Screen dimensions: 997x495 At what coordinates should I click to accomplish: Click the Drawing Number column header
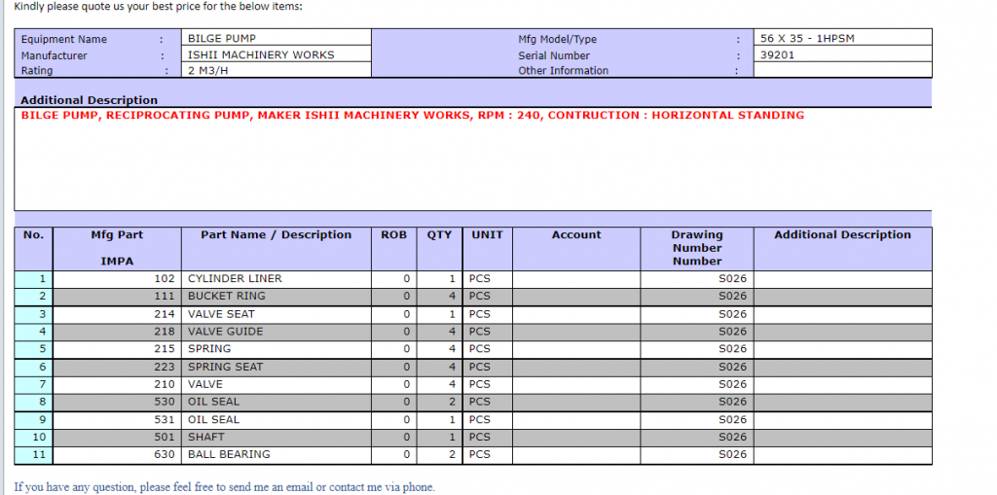(697, 247)
